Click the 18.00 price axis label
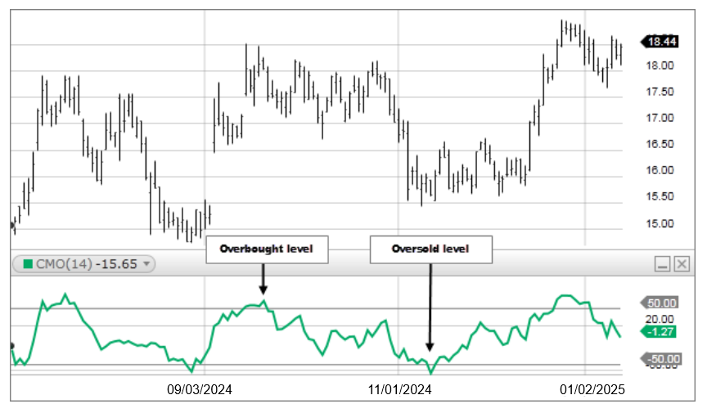This screenshot has width=707, height=413. click(660, 65)
